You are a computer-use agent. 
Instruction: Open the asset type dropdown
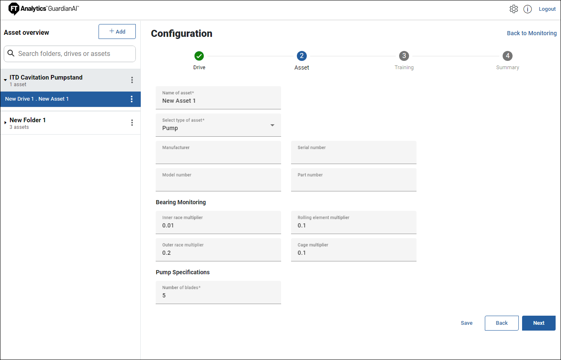(x=272, y=125)
